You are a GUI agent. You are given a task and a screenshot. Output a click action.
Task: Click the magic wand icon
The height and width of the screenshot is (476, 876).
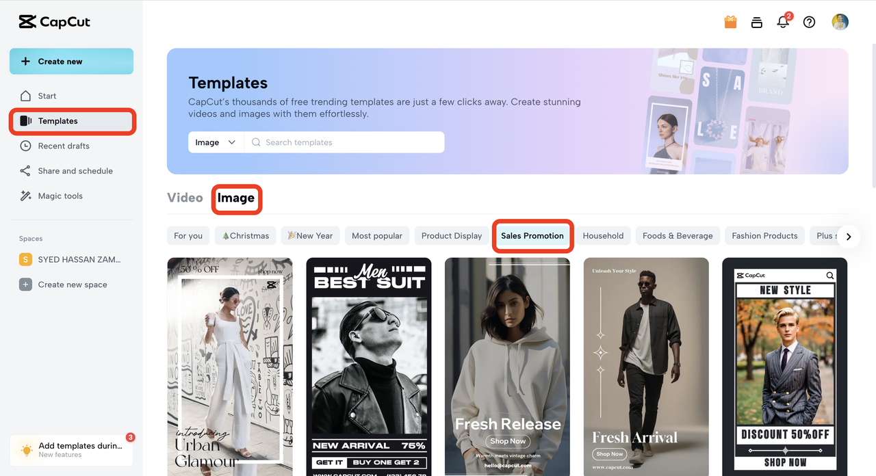click(x=25, y=196)
